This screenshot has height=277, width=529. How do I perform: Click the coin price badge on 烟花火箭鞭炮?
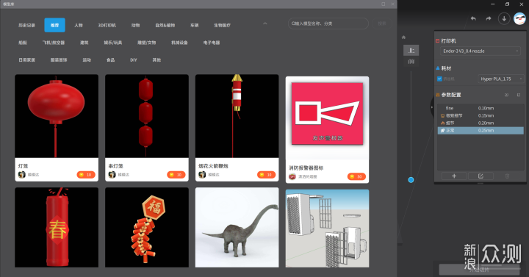tap(266, 175)
